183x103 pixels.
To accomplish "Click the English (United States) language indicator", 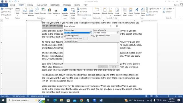I will (x=40, y=96).
